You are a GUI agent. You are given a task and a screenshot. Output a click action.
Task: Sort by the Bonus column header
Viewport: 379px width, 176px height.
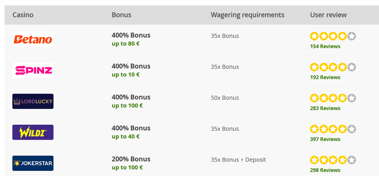pyautogui.click(x=121, y=15)
